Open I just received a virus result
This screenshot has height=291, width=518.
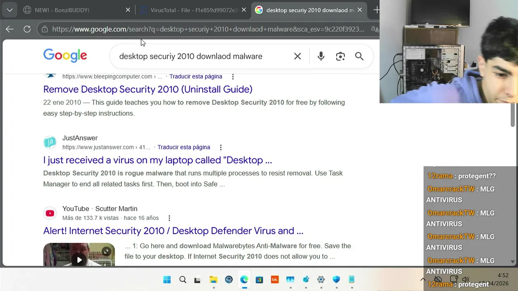pos(157,160)
